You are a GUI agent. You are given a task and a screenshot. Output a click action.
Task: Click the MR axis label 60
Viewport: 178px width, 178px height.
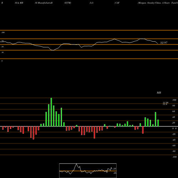(174, 111)
